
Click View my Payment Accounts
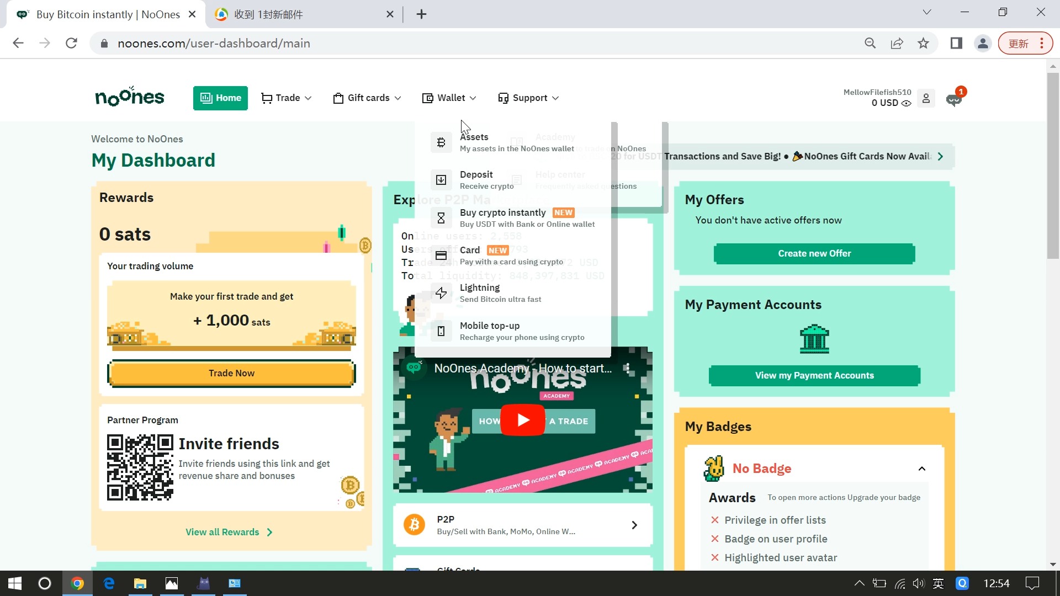814,375
